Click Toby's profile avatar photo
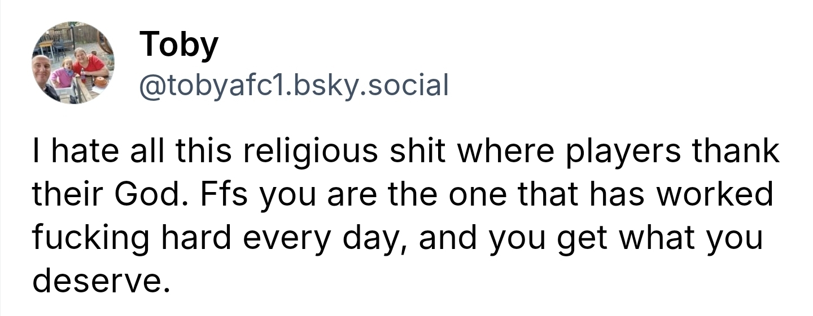The width and height of the screenshot is (813, 316). (72, 63)
